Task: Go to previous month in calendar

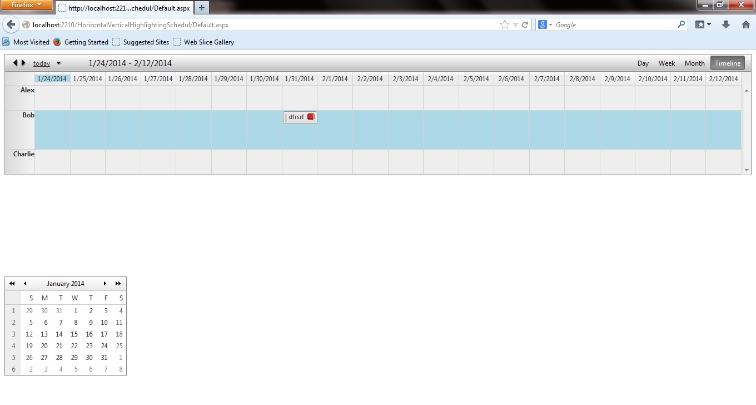Action: 25,284
